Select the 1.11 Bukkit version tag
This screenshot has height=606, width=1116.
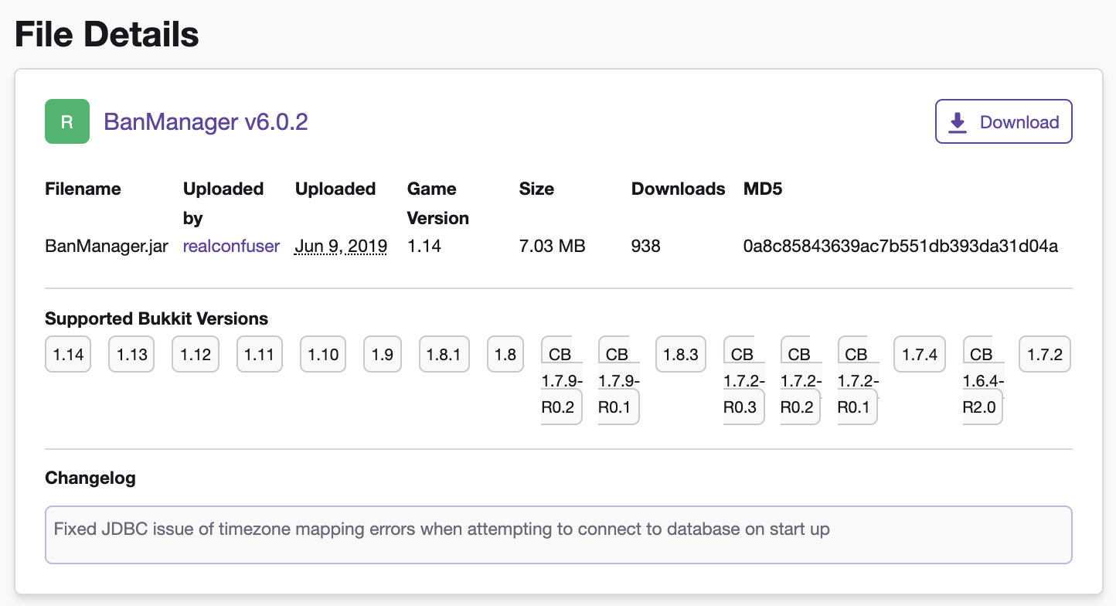260,355
